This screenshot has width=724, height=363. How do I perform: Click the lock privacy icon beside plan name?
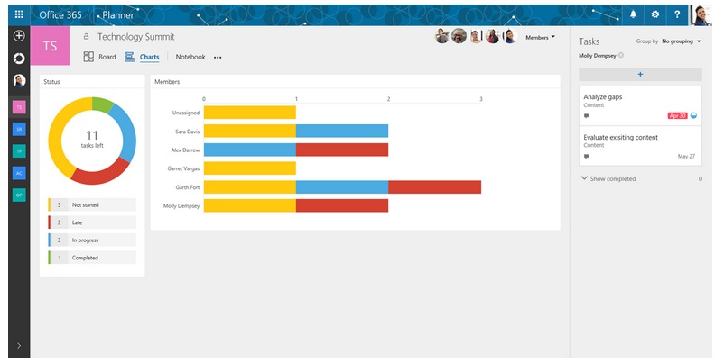click(86, 36)
